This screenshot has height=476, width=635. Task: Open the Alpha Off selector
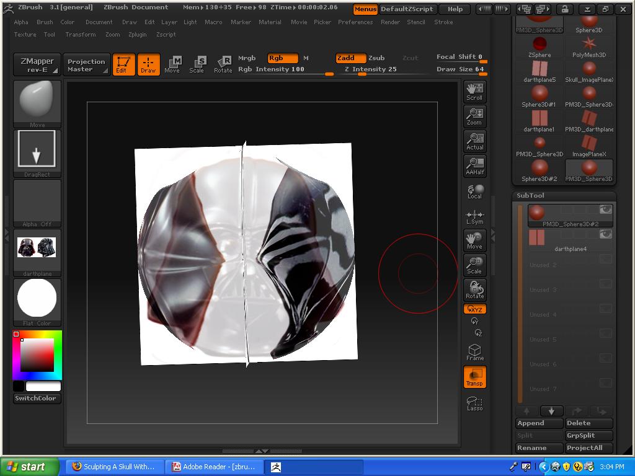37,203
